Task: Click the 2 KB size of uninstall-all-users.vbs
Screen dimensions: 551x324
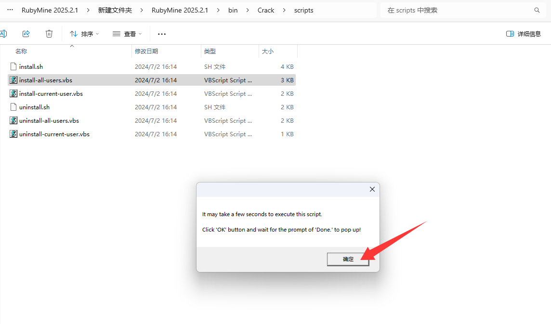Action: click(287, 120)
